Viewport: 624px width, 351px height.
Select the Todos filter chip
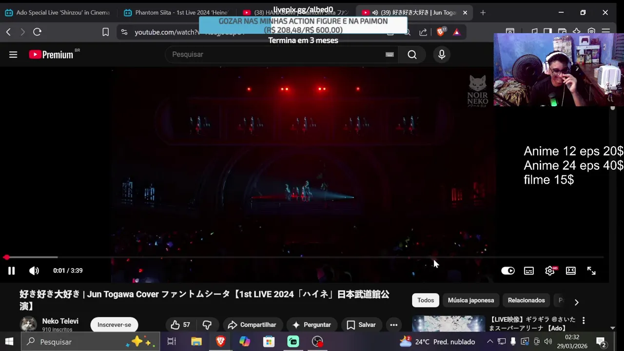426,300
